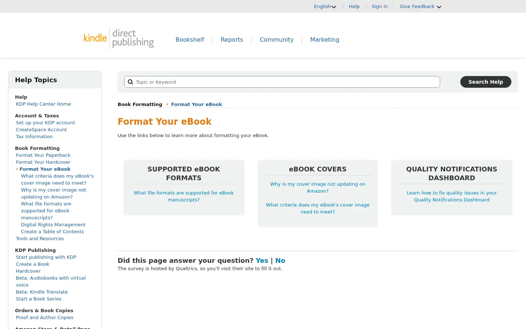Open the Reports menu item
The image size is (526, 329).
pos(232,39)
